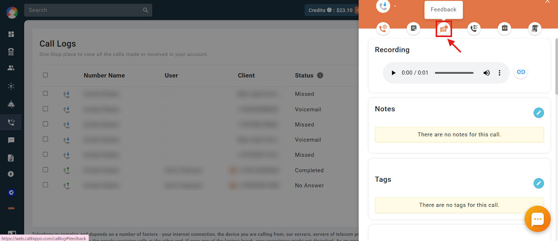Click the Recording section title
This screenshot has height=241, width=558.
click(x=392, y=50)
